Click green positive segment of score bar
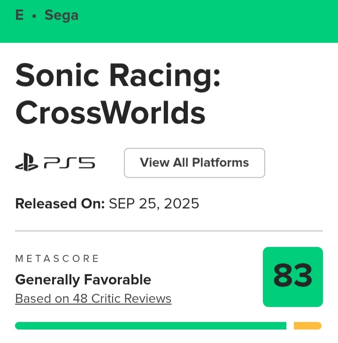 pyautogui.click(x=150, y=326)
